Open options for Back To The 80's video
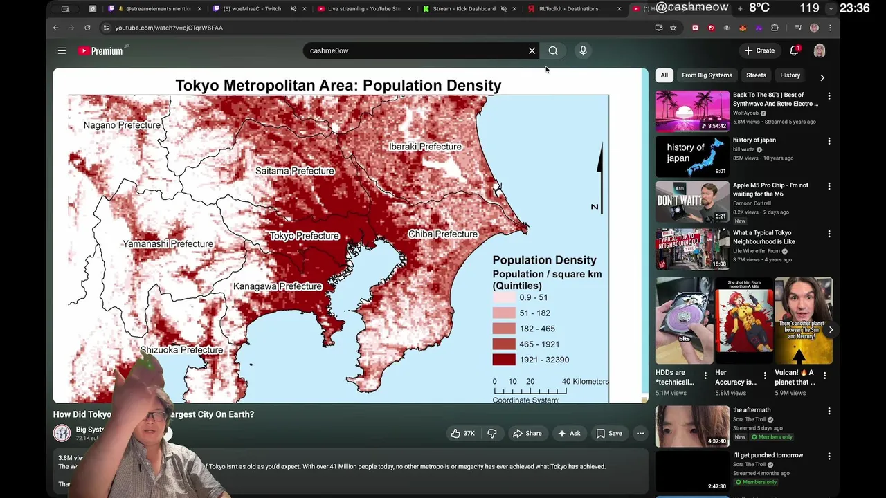The width and height of the screenshot is (886, 498). pos(829,96)
